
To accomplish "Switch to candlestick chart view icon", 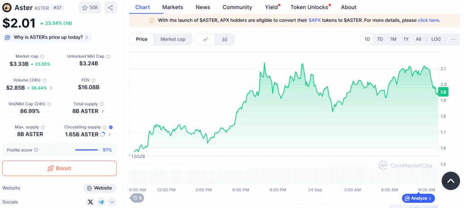I will (x=225, y=39).
